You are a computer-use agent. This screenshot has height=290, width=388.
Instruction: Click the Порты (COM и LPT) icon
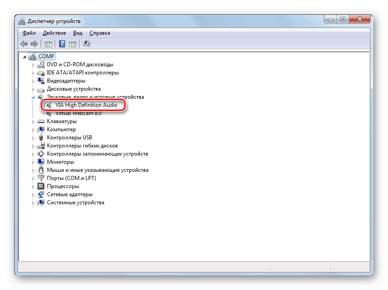coord(41,178)
